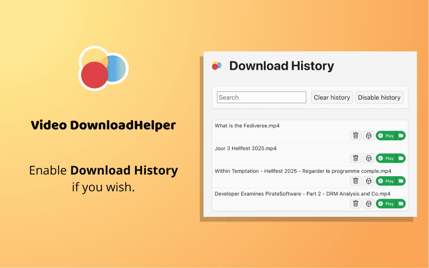Play "Jour 3 Hellfest 2025.mp4"
The image size is (429, 268).
coord(386,158)
